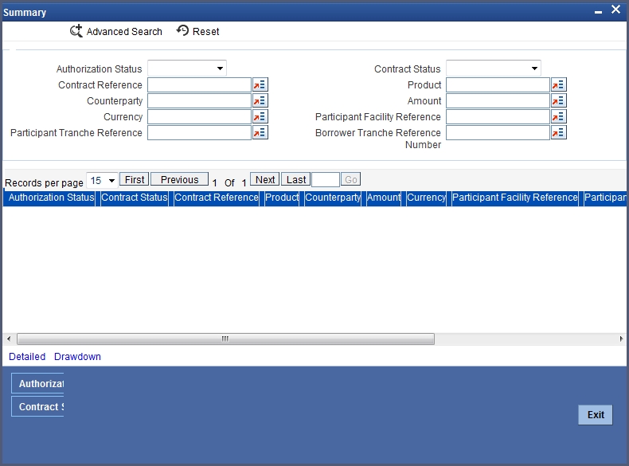Image resolution: width=629 pixels, height=466 pixels.
Task: Click the Exit button
Action: [596, 415]
